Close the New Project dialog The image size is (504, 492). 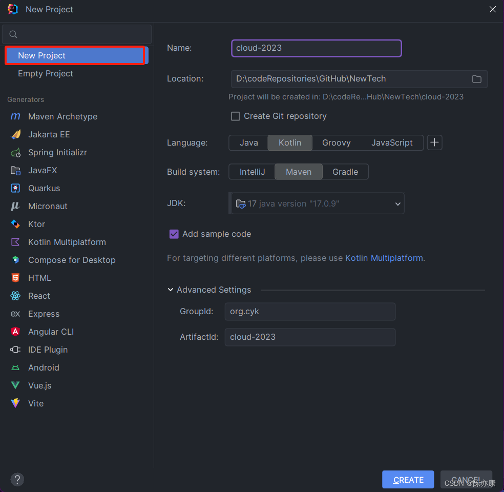pyautogui.click(x=492, y=9)
